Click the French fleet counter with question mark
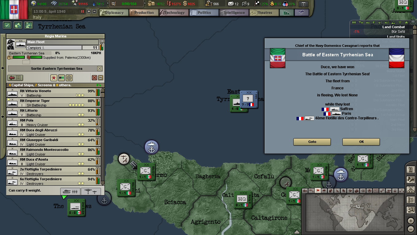Screen dimensions: 417x235 click(x=248, y=99)
